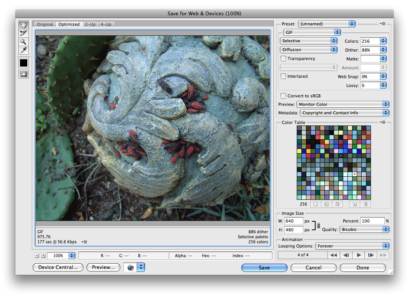Select the Slice Select tool
409x296 pixels.
coord(24,33)
